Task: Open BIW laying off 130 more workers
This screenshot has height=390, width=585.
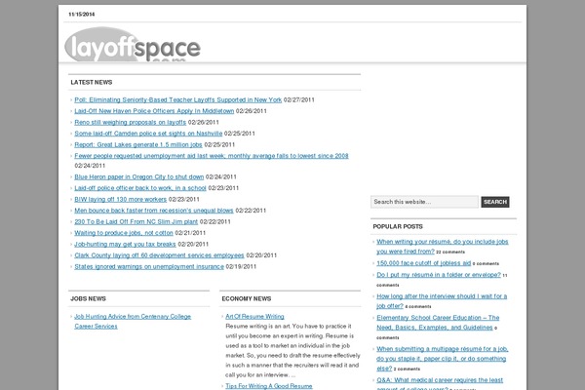Action: click(121, 199)
